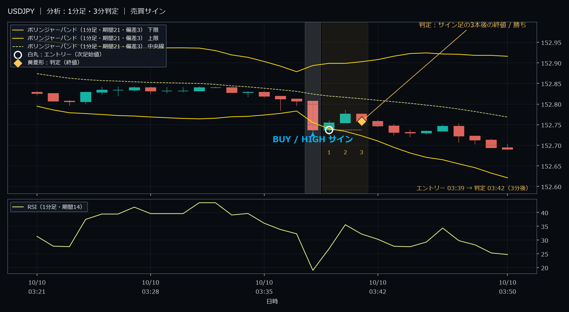The image size is (569, 312).
Task: Click the time axis label 10/10 03:21
Action: [x=37, y=287]
